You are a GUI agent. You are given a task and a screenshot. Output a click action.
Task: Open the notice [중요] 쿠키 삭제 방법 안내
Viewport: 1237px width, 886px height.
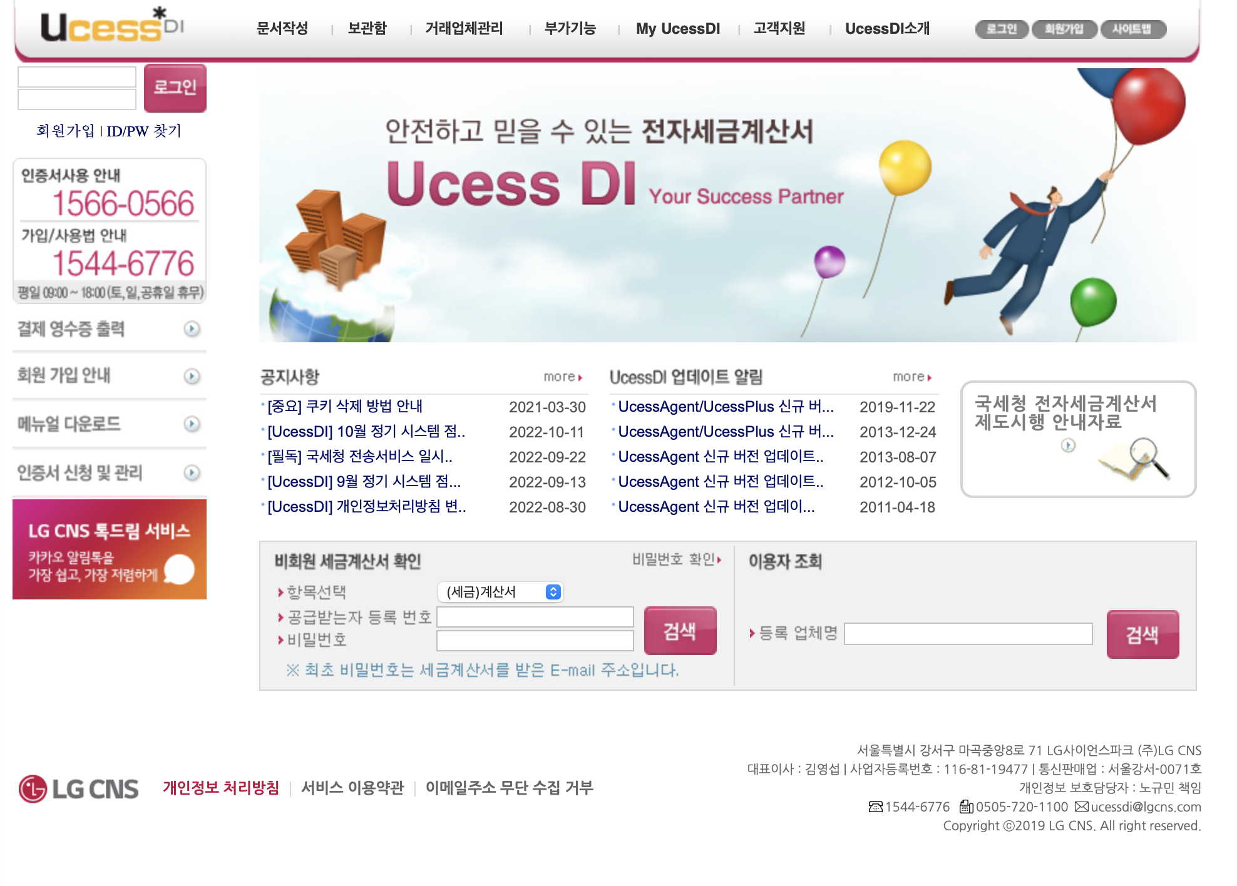344,407
